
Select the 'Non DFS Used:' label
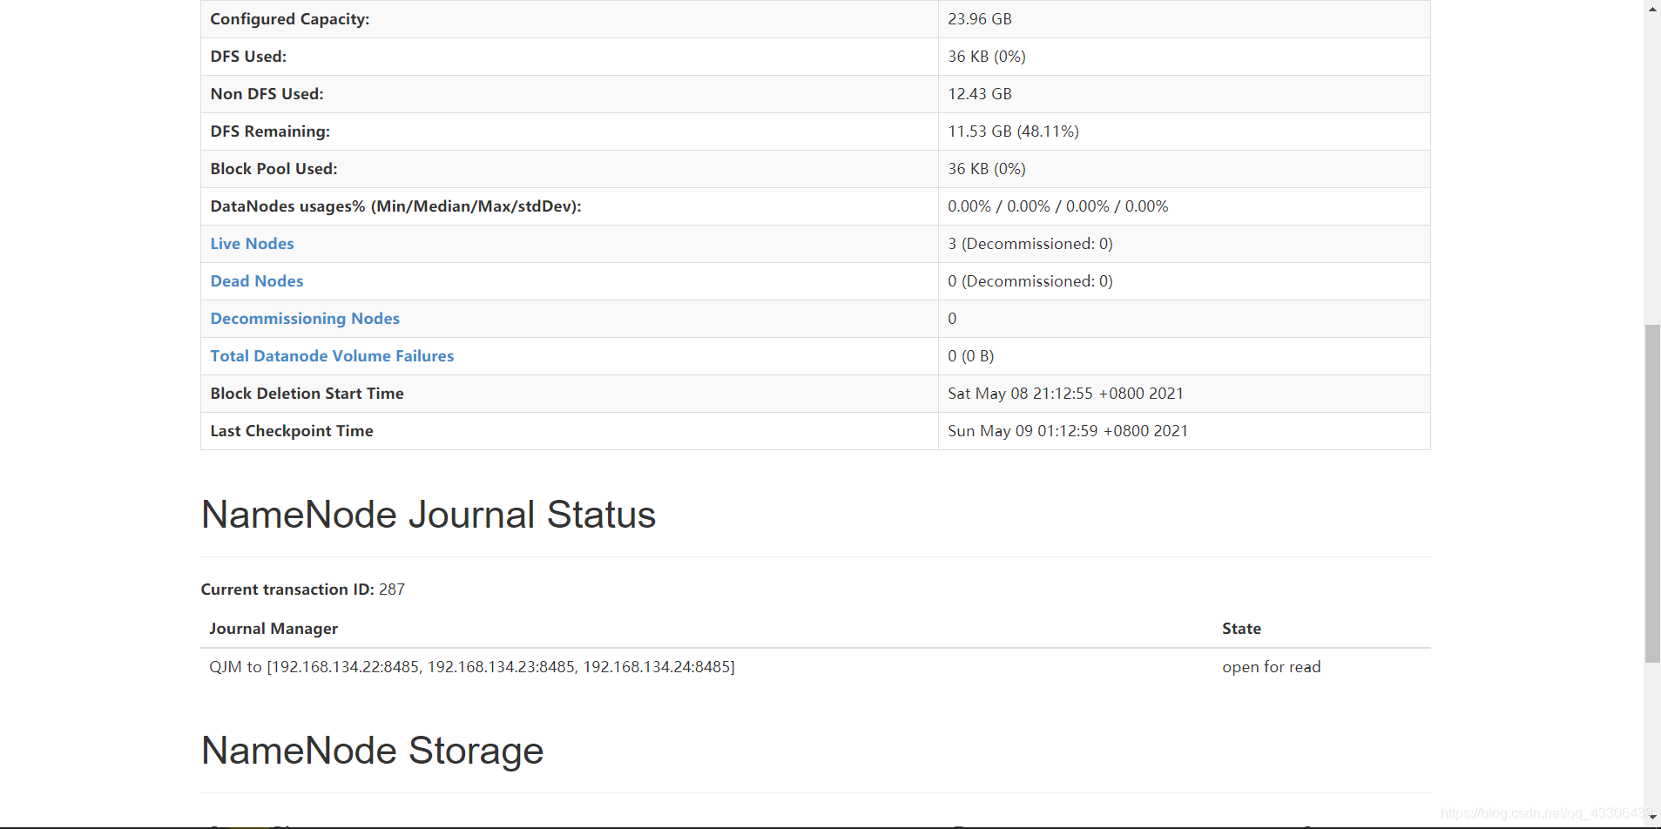coord(267,94)
